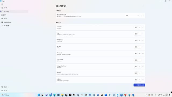Image resolution: width=172 pixels, height=97 pixels.
Task: Expand the Anime4K scaling mode
Action: point(143,54)
